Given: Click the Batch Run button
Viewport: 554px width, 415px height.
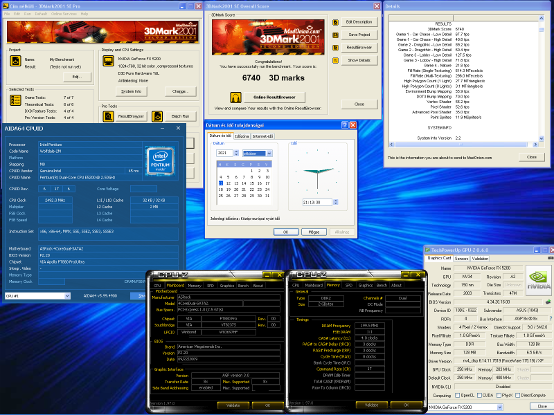Looking at the screenshot, I should coord(180,116).
